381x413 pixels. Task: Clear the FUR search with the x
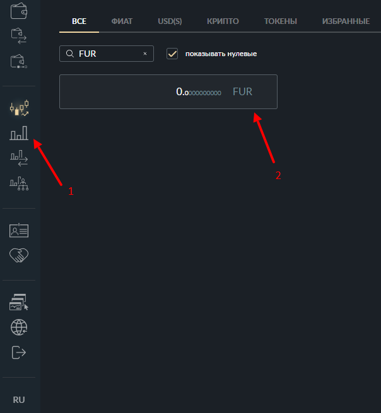pyautogui.click(x=145, y=54)
